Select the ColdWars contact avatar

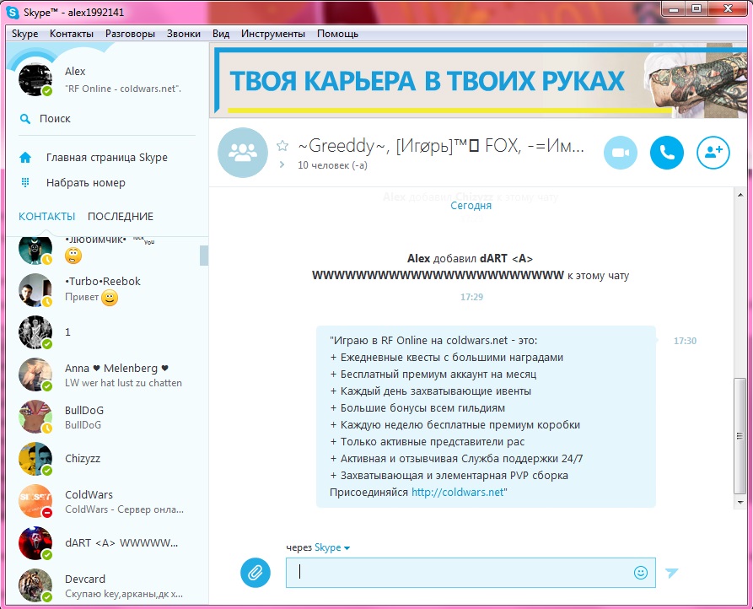pos(35,501)
